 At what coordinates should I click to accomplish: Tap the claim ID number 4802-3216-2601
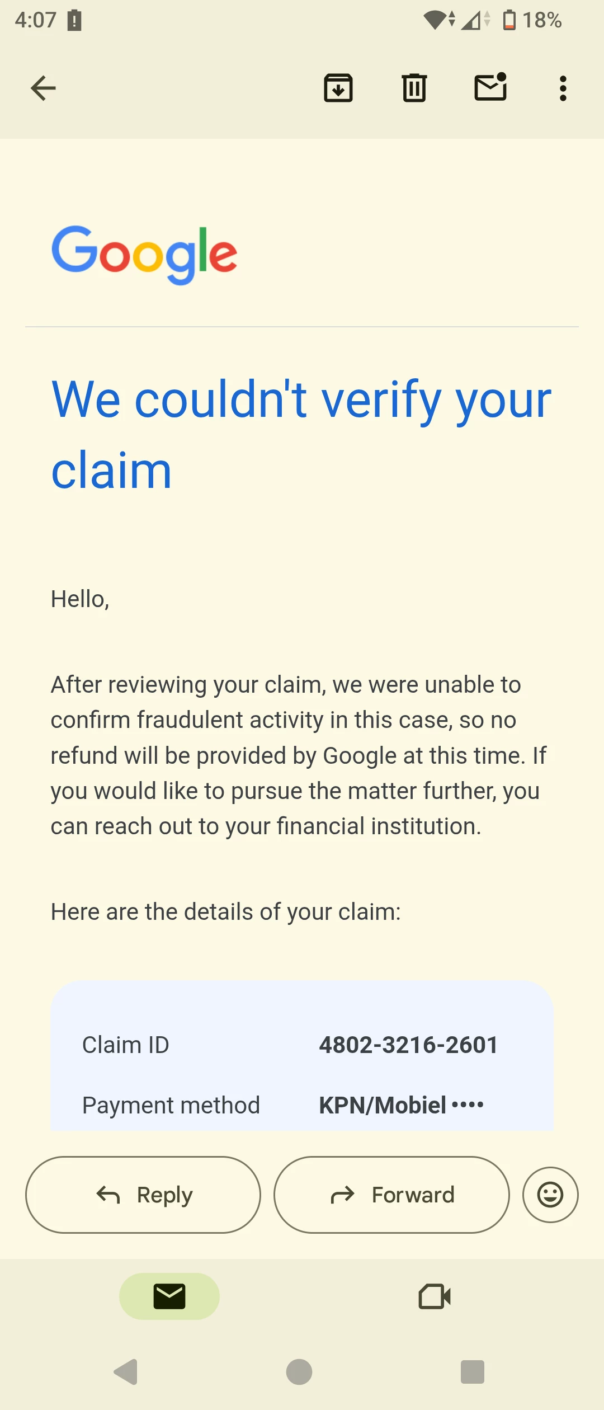click(409, 1045)
